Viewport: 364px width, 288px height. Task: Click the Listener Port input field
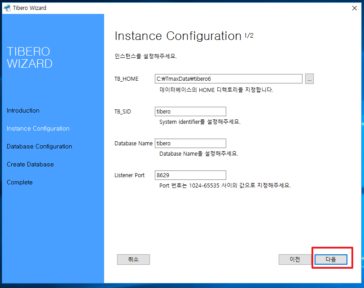pyautogui.click(x=190, y=175)
